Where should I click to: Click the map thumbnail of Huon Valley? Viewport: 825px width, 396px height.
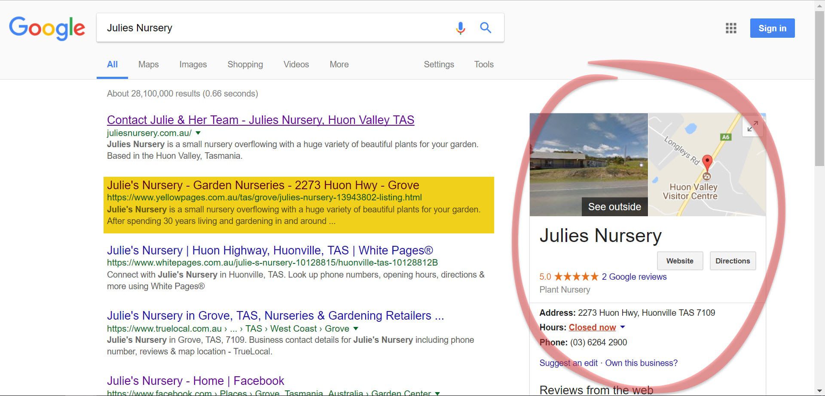point(707,164)
